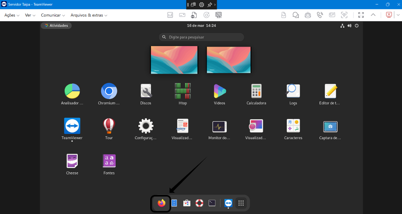Open the power menu icon
402x214 pixels.
pos(357,26)
